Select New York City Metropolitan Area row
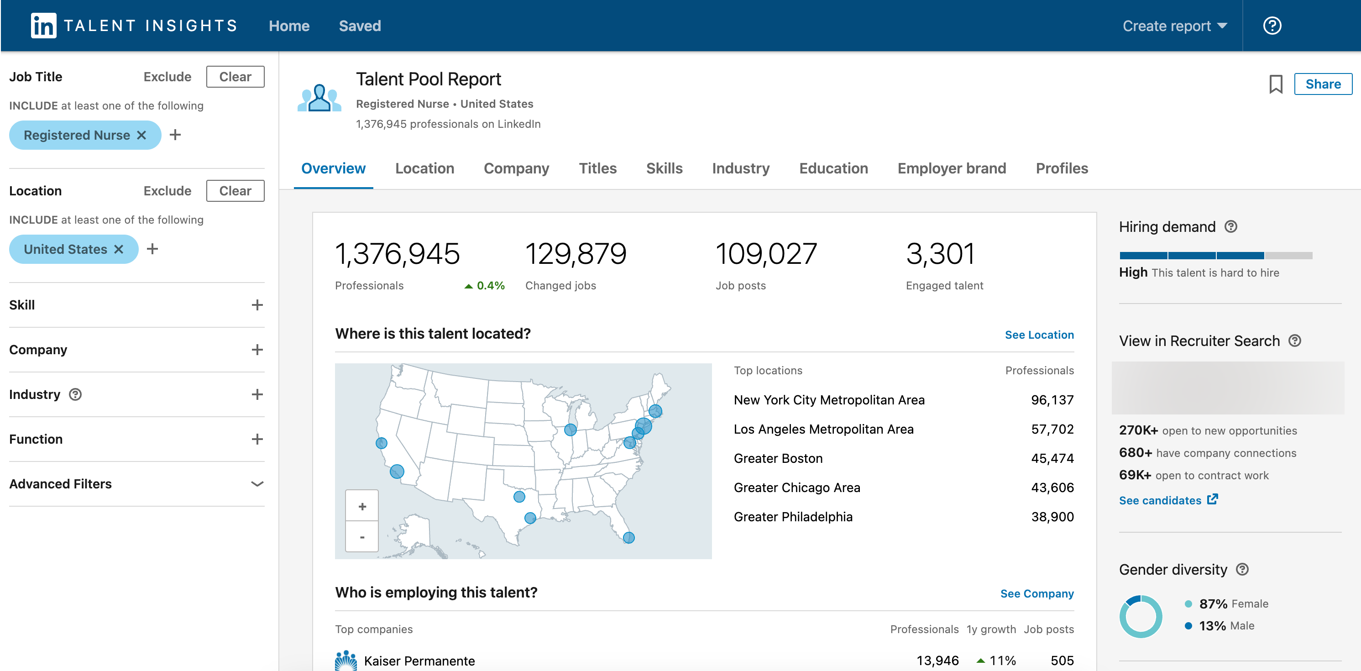The image size is (1361, 671). click(904, 400)
